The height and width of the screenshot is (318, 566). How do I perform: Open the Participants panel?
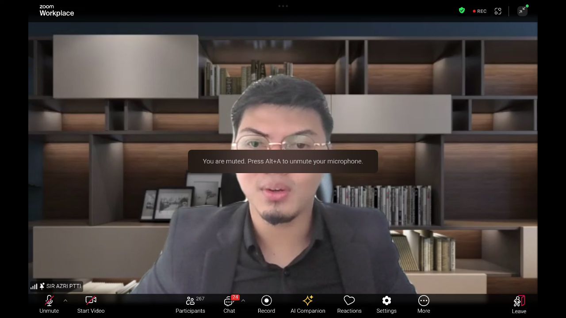190,304
